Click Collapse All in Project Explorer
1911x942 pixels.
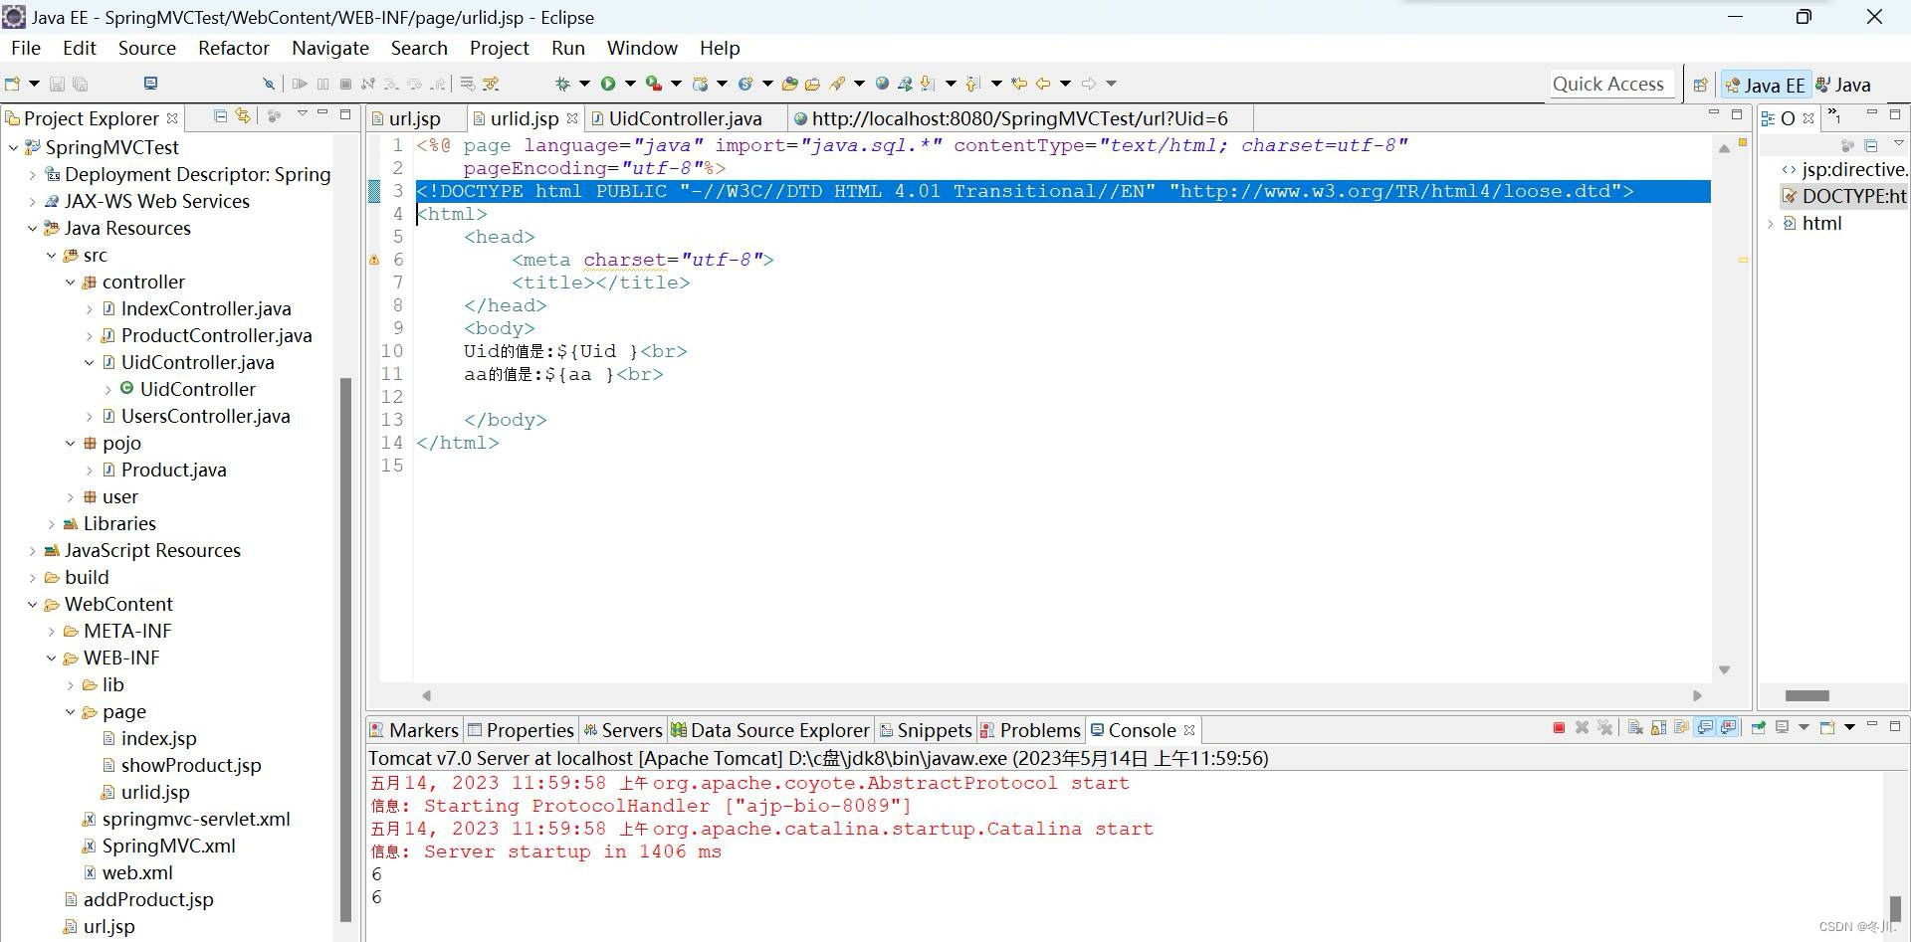(220, 116)
